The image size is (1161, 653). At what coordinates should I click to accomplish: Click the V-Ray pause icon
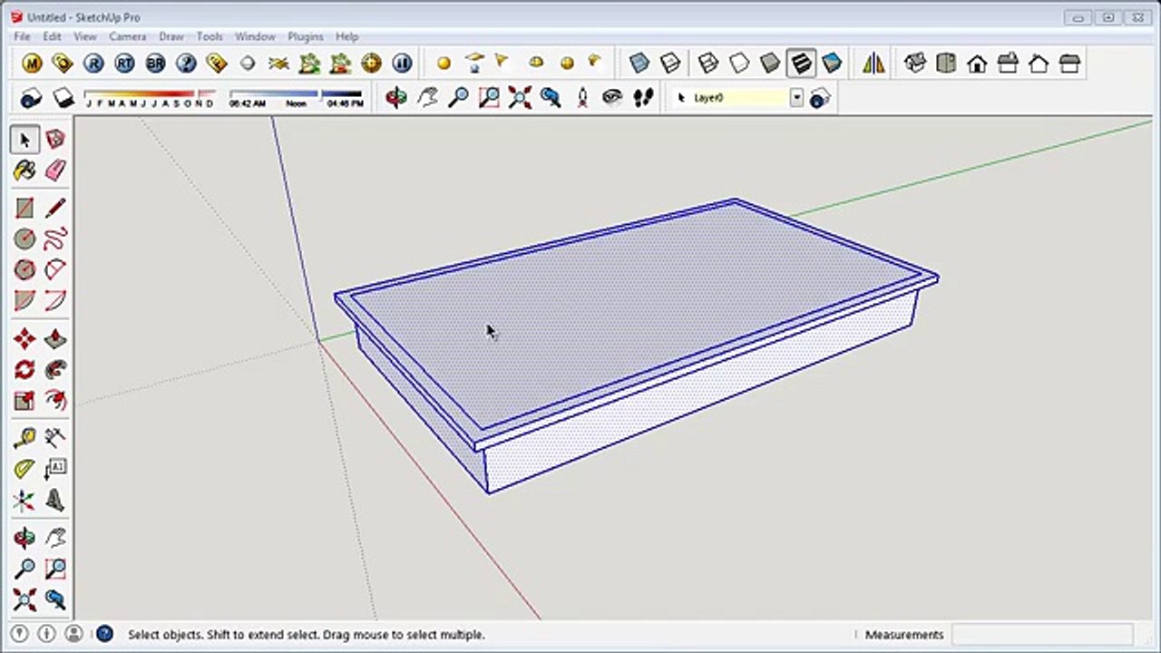pos(402,63)
